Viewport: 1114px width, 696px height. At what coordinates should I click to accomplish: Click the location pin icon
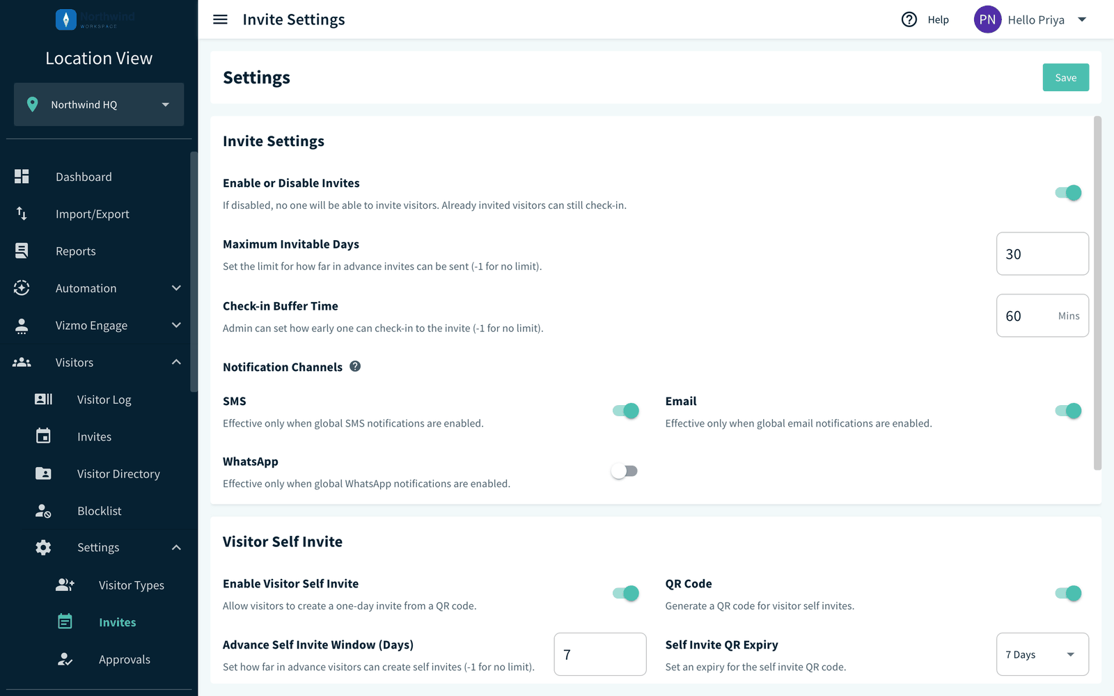[32, 104]
